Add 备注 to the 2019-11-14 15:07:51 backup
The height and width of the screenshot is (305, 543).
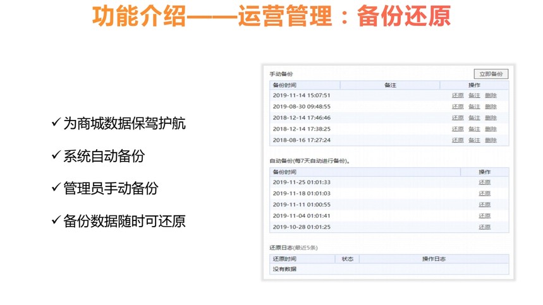pyautogui.click(x=474, y=95)
